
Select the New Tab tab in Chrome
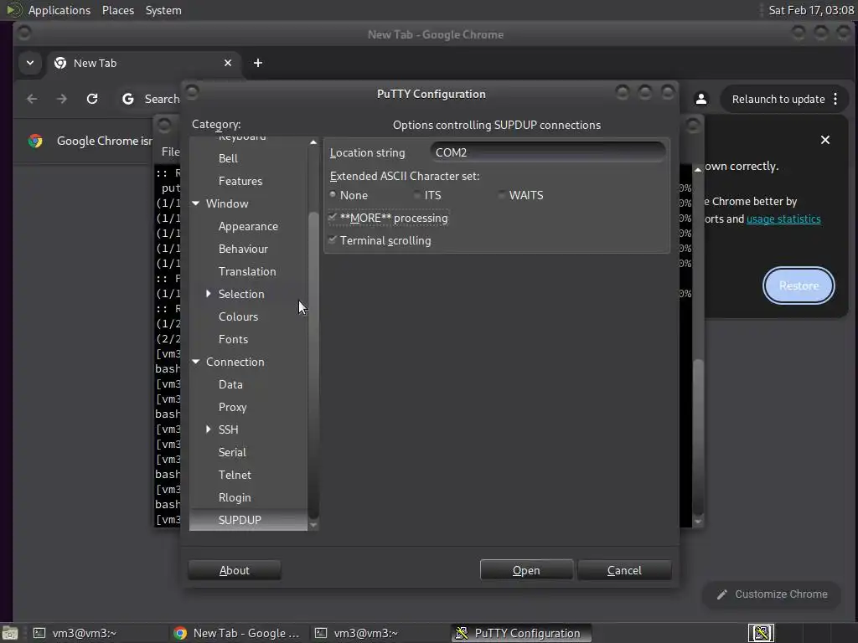142,63
